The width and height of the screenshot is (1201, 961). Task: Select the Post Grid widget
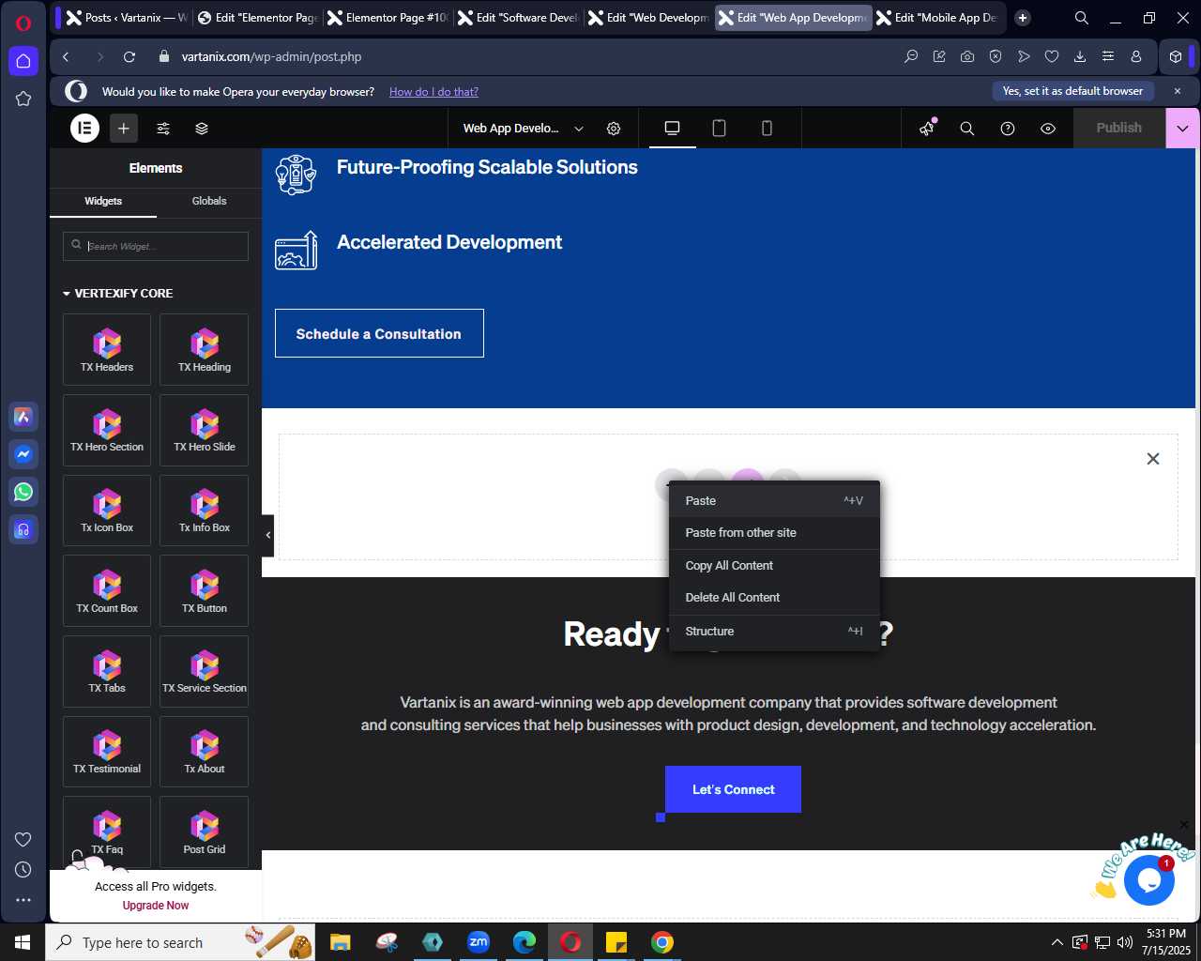(205, 831)
